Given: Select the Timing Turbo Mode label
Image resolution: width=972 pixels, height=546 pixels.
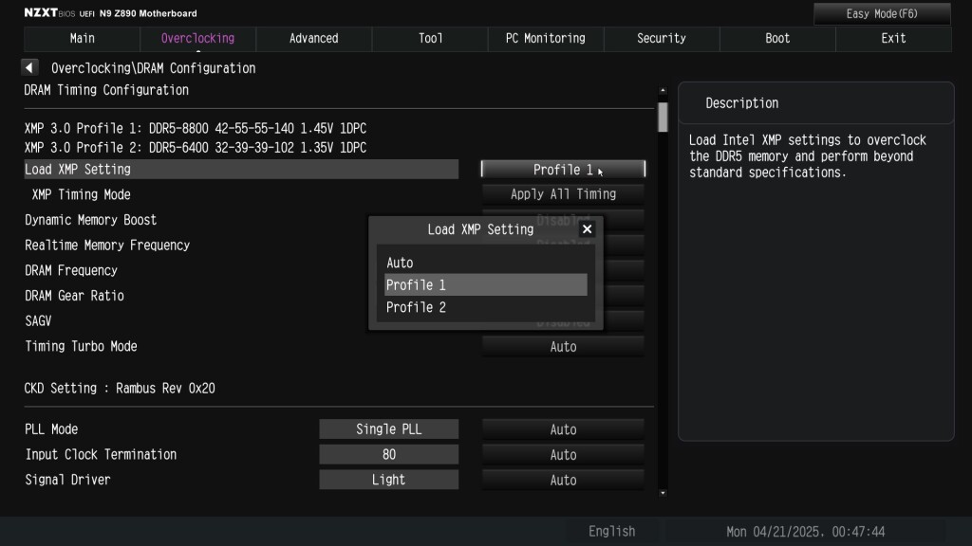Looking at the screenshot, I should [x=82, y=347].
